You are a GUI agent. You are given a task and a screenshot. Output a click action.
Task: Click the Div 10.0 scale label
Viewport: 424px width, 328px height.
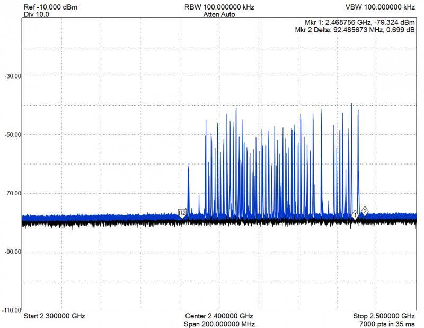[37, 14]
